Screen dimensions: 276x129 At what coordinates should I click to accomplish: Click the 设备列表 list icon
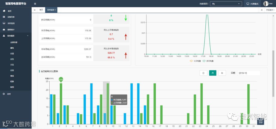pyautogui.click(x=4, y=17)
